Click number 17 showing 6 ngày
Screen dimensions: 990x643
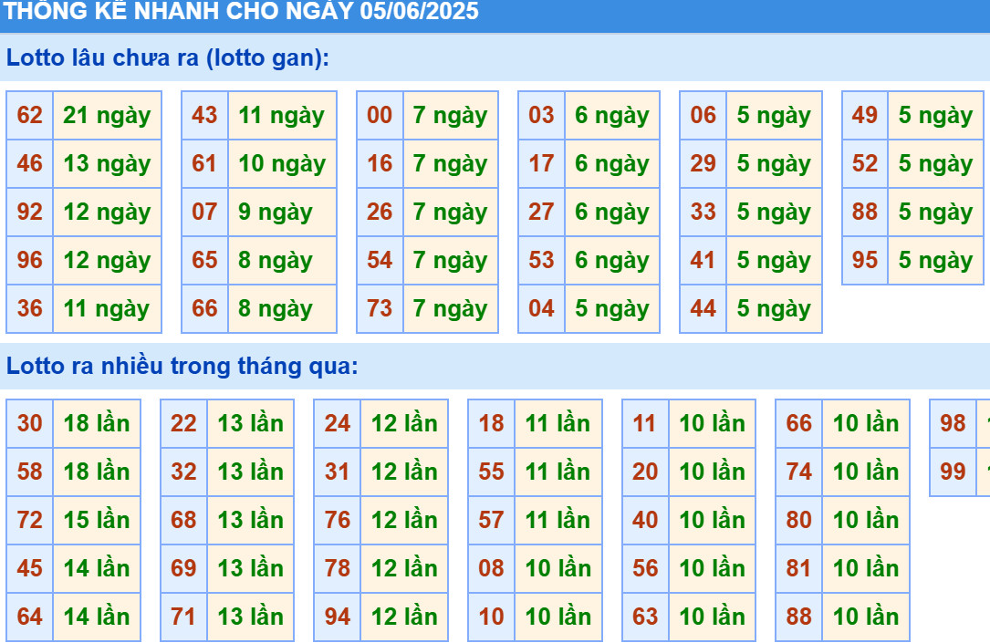[x=541, y=163]
